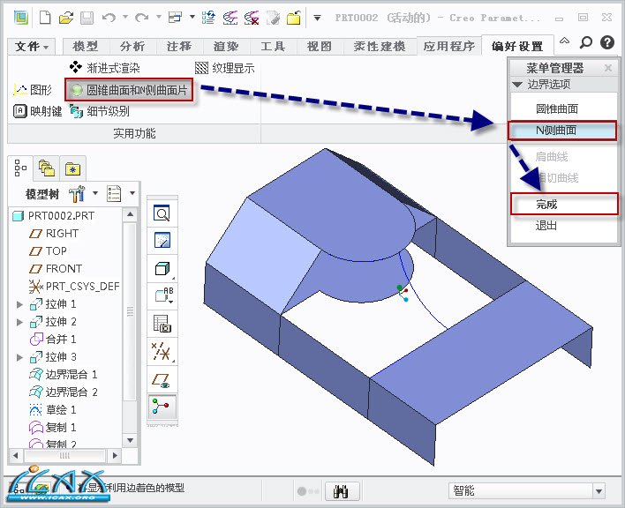Viewport: 625px width, 508px height.
Task: Open the Undo history dropdown arrow
Action: 125,17
